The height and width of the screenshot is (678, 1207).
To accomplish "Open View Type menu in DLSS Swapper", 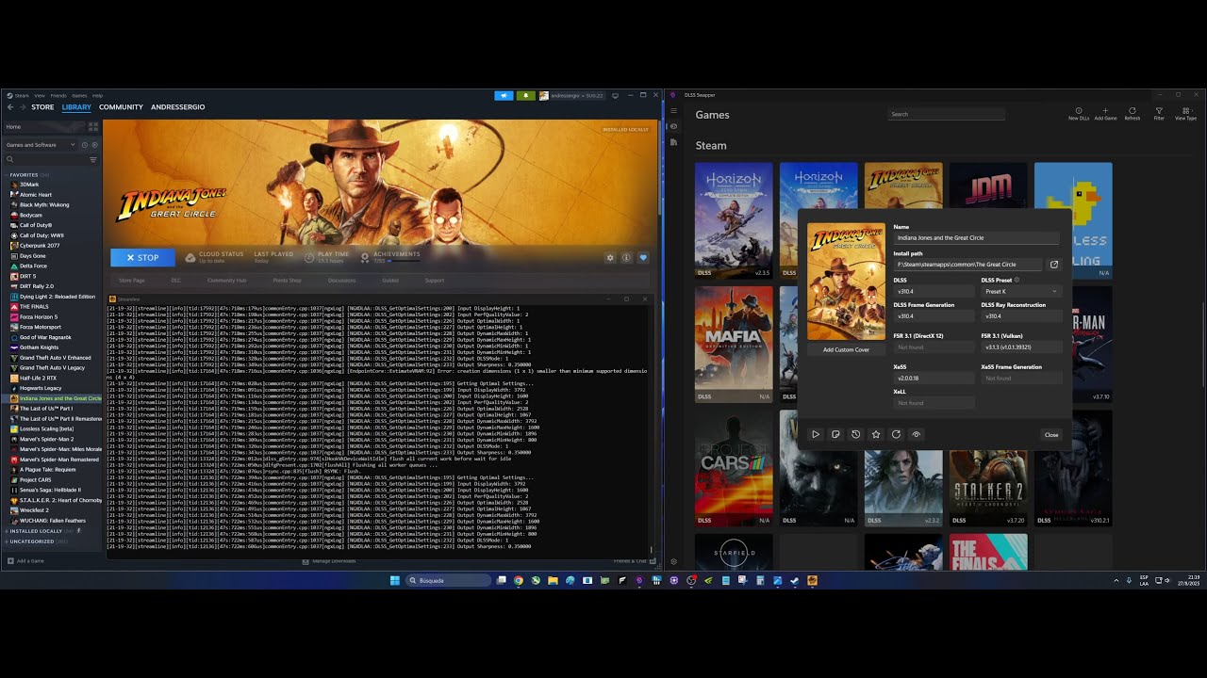I will [1185, 114].
